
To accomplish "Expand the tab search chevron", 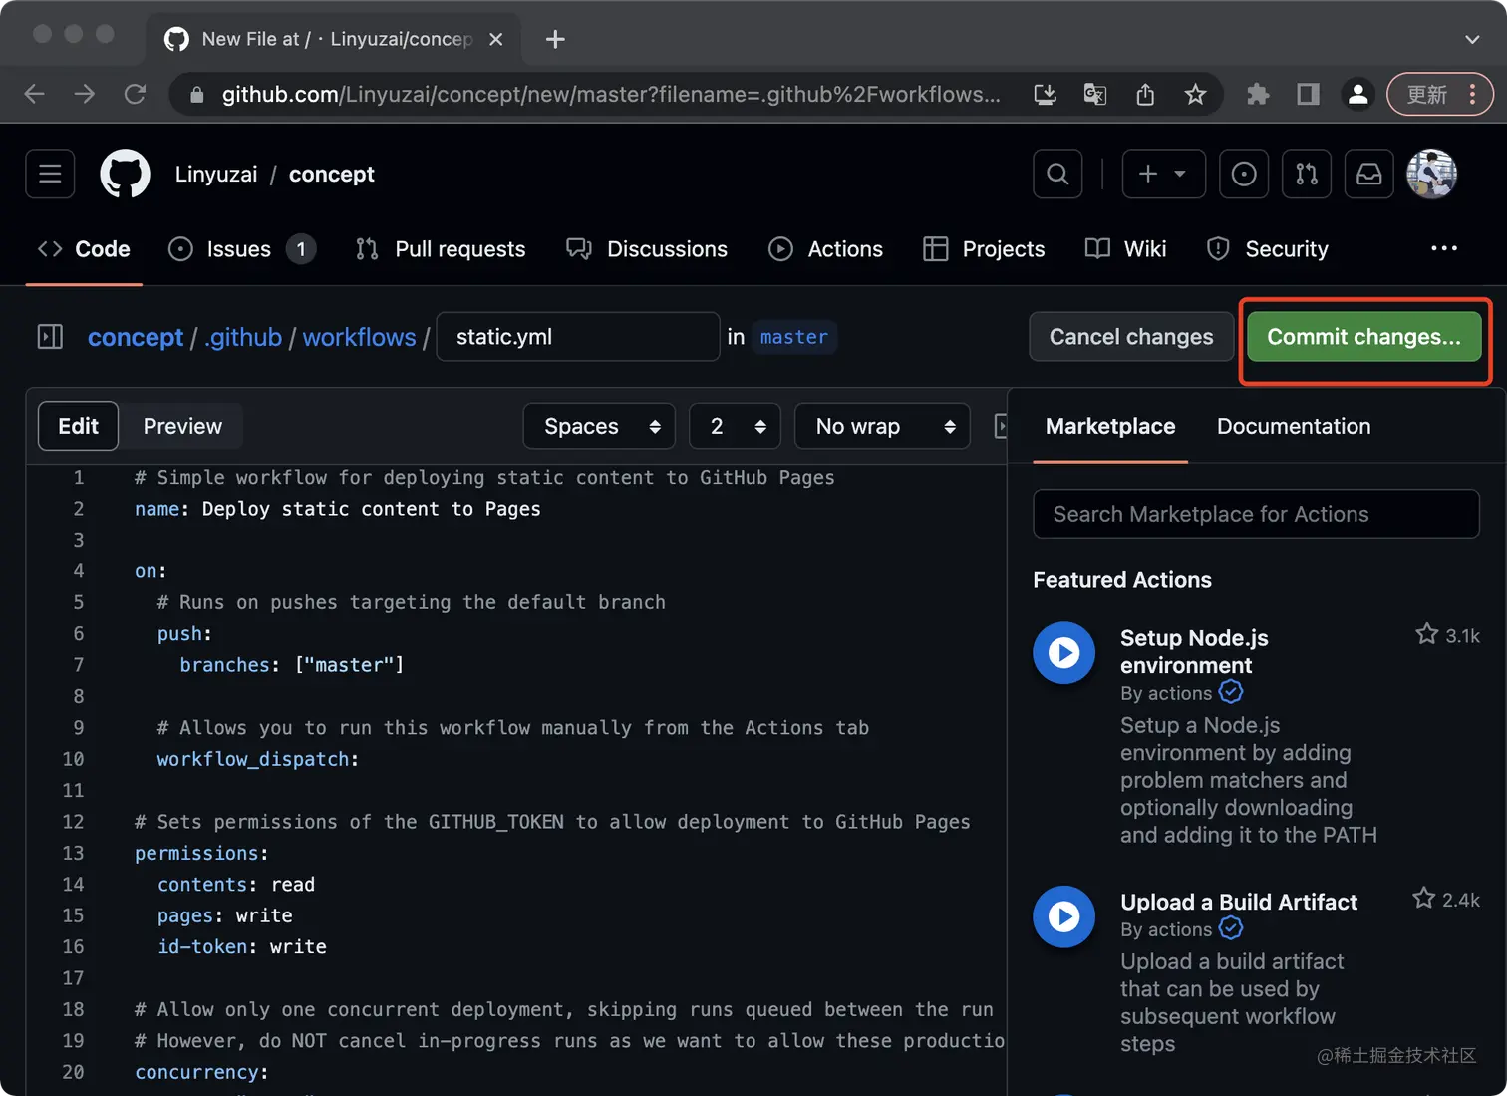I will coord(1472,39).
